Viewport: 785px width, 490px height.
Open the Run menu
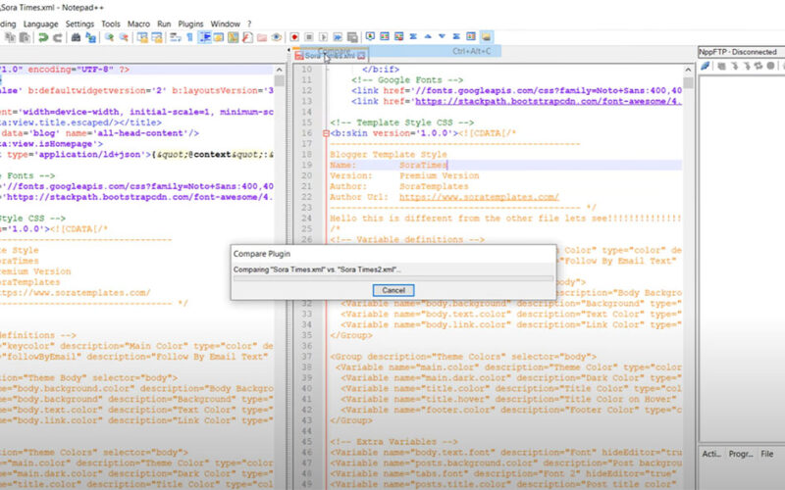click(164, 24)
